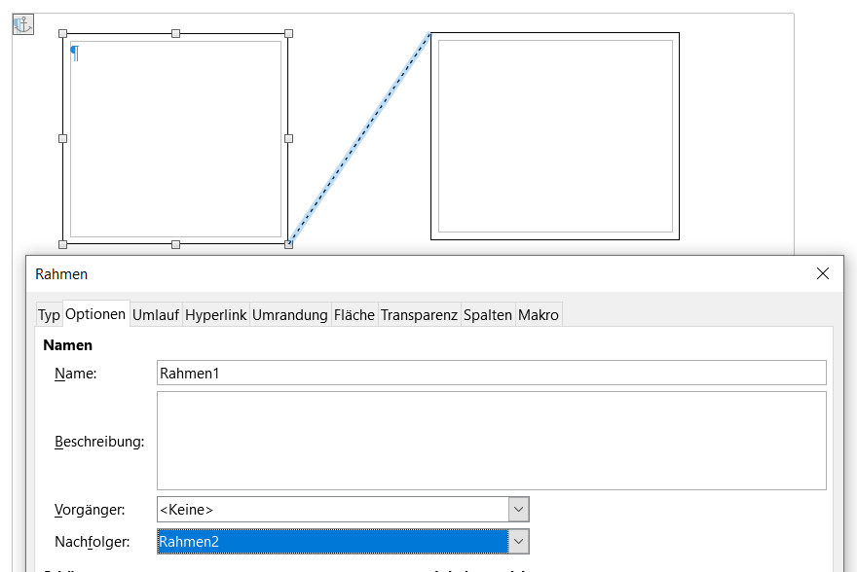Open the Hyperlink tab
857x572 pixels.
pyautogui.click(x=216, y=315)
